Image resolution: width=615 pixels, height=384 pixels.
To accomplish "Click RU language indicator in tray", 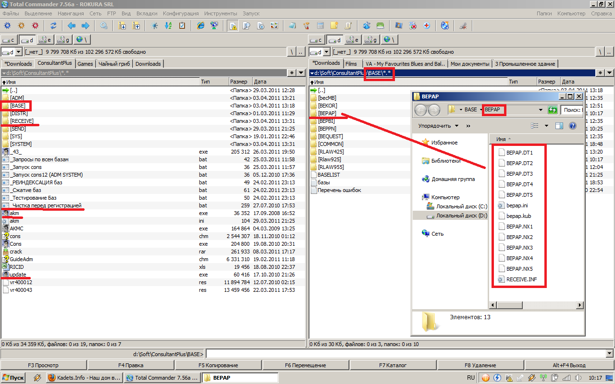I will (471, 378).
